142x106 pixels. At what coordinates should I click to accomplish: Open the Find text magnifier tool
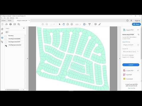coord(19,24)
